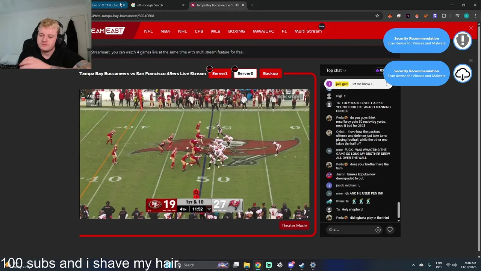Open the Chrome Extensions puzzle-piece menu
The height and width of the screenshot is (271, 481).
pyautogui.click(x=444, y=16)
